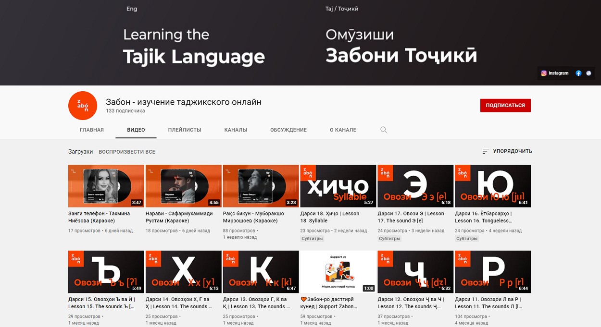Open the Овози Р lesson 11 thumbnail
This screenshot has height=327, width=601.
tap(492, 271)
